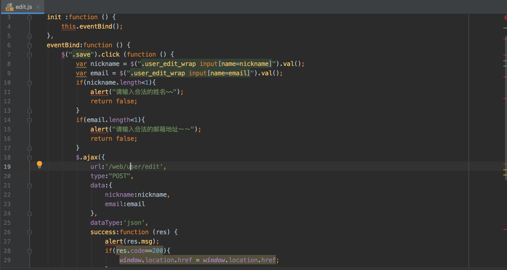Collapse the data object fold on line 21
Viewport: 507px width, 270px height.
pyautogui.click(x=30, y=186)
